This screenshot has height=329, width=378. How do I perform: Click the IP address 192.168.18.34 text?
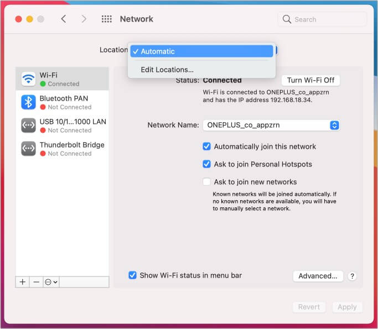(291, 100)
